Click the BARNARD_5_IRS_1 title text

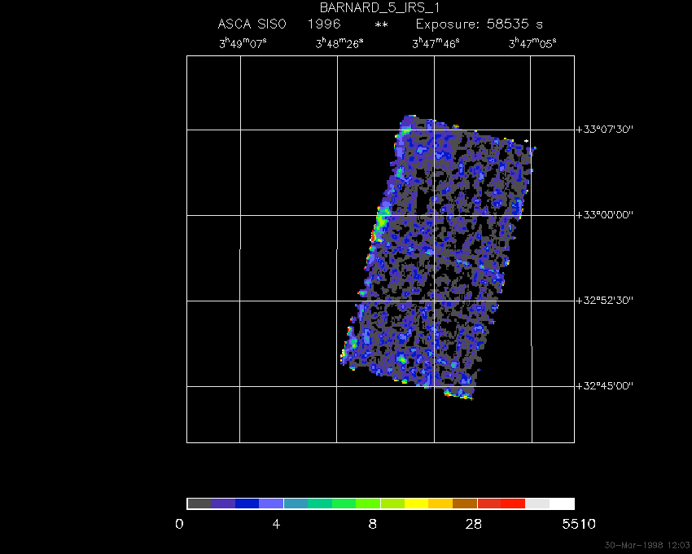click(379, 8)
